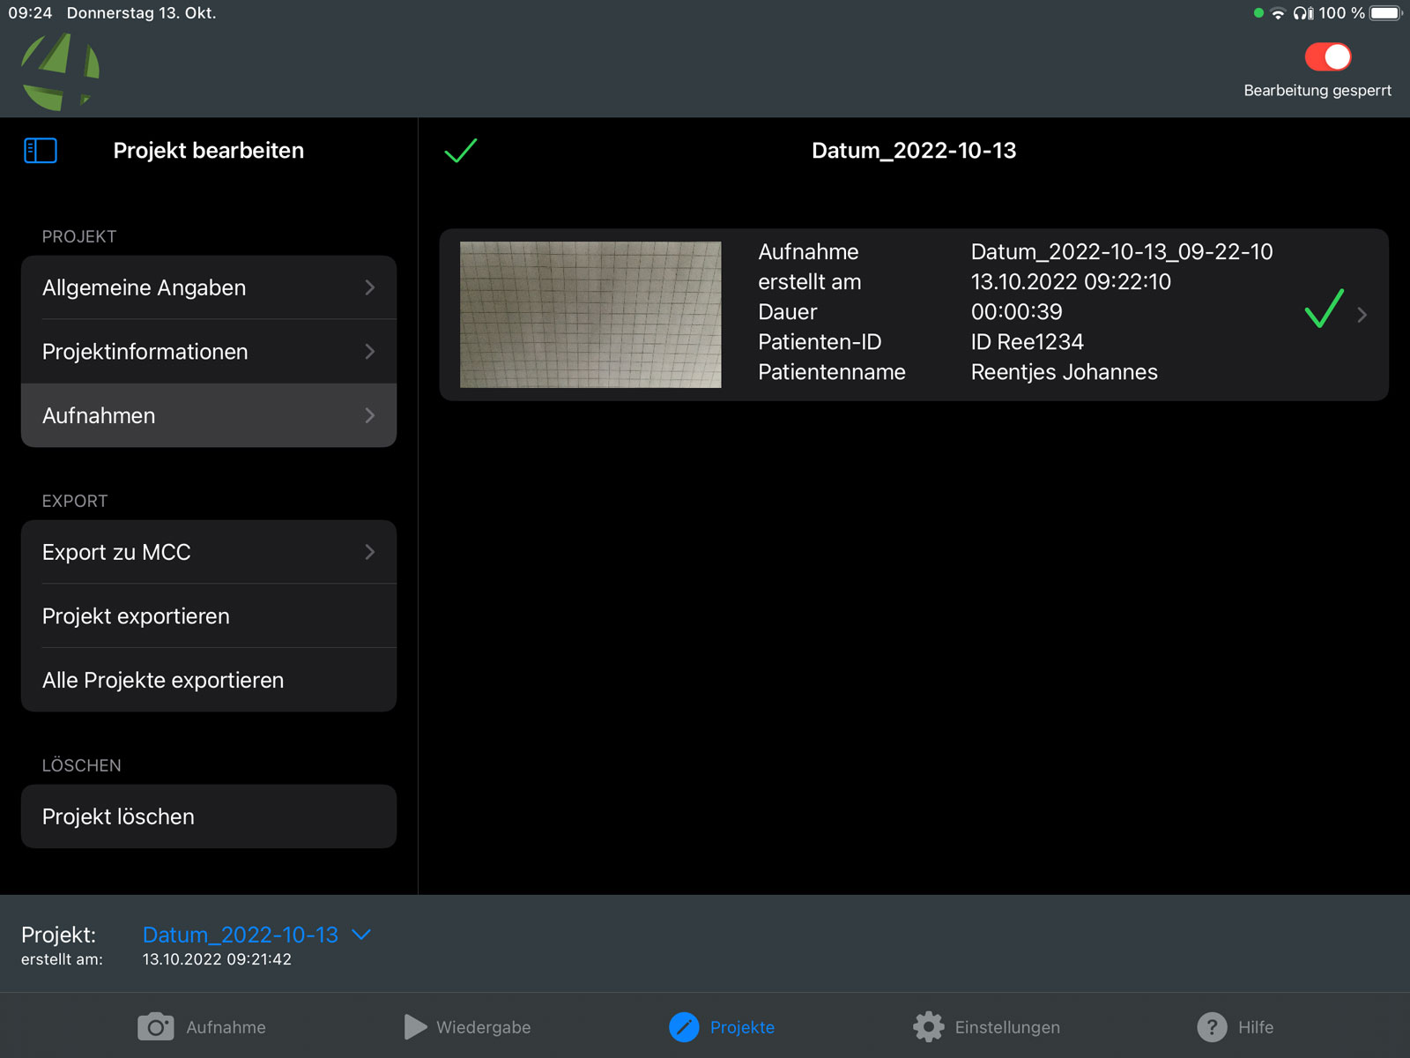Open Export zu MCC
Screen dimensions: 1410x1058
coord(209,552)
